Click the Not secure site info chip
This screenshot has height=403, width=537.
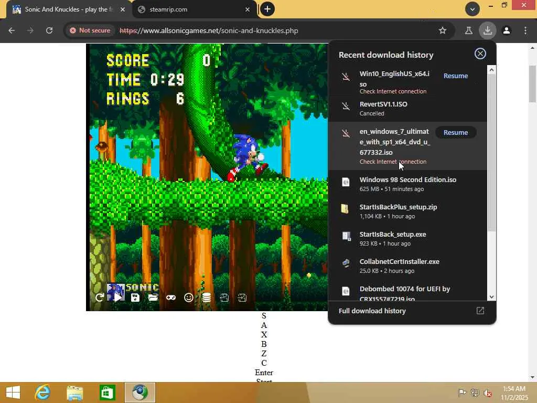coord(90,30)
